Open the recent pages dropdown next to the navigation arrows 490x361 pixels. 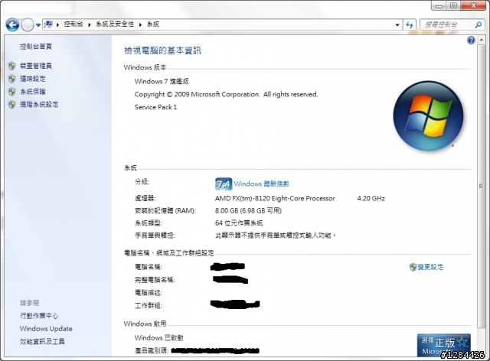coord(38,25)
